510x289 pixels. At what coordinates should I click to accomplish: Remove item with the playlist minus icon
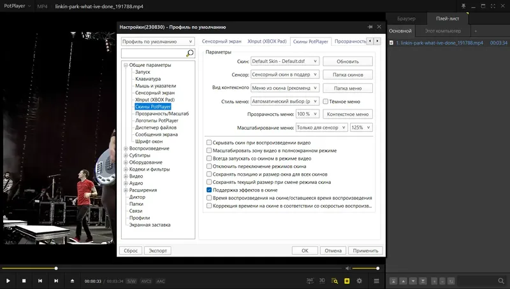pos(442,281)
